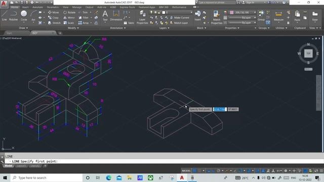324x182 pixels.
Task: Select the Polyline tool
Action: tap(13, 16)
